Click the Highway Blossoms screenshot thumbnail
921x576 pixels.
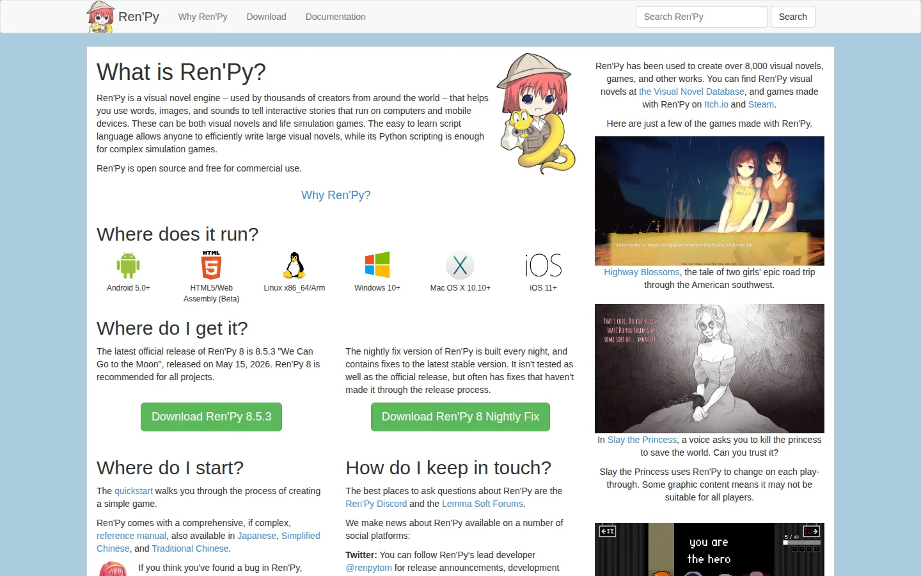pos(709,201)
